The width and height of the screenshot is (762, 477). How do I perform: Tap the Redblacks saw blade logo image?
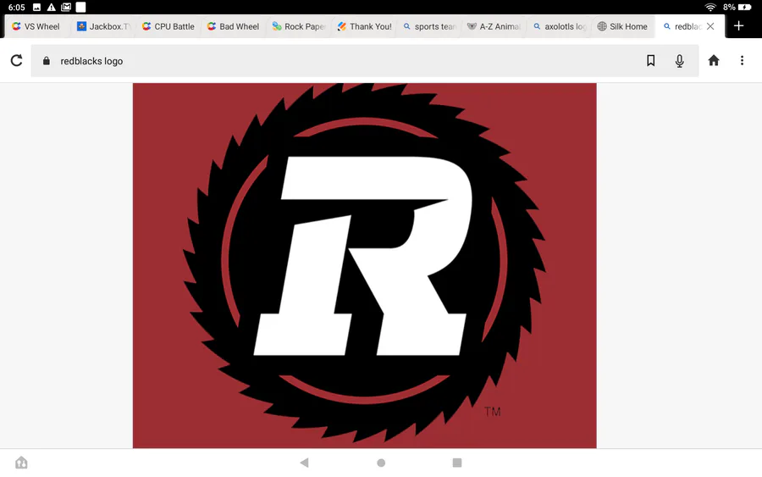pyautogui.click(x=364, y=265)
